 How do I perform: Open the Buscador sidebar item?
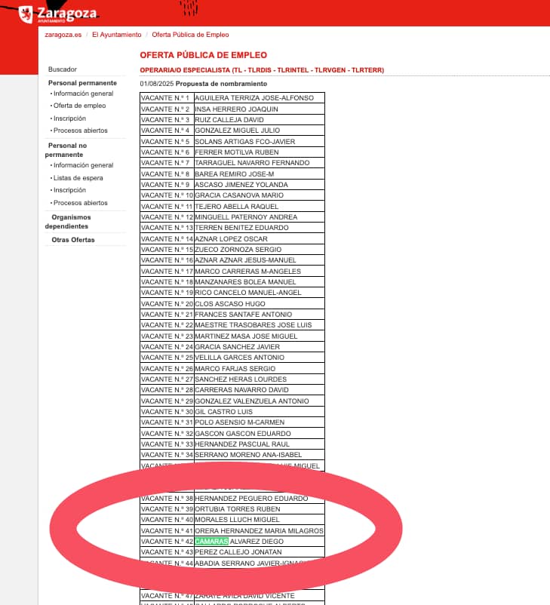(63, 69)
